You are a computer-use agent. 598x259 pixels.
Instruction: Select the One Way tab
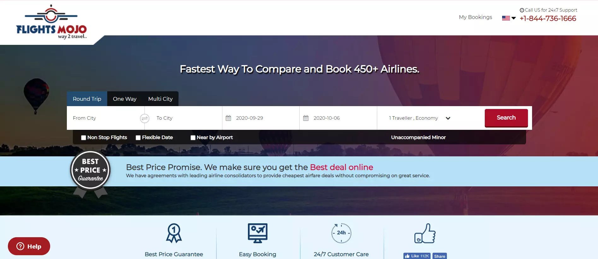tap(125, 99)
